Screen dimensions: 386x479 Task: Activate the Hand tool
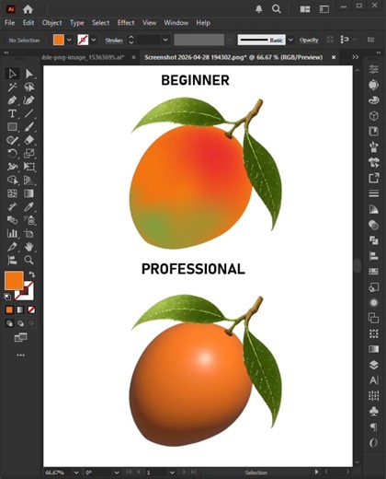tap(29, 247)
